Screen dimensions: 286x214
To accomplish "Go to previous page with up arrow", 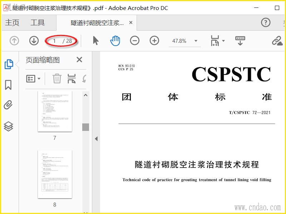I will coord(14,41).
